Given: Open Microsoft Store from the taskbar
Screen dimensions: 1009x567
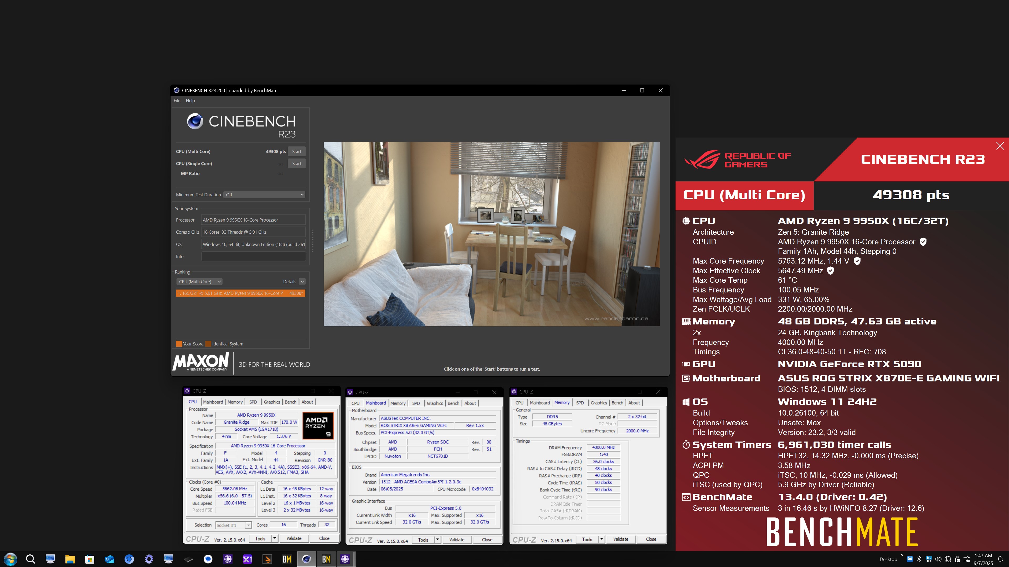Looking at the screenshot, I should (x=90, y=559).
